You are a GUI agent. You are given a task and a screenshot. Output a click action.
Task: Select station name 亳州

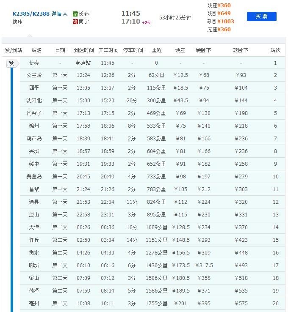(34, 304)
